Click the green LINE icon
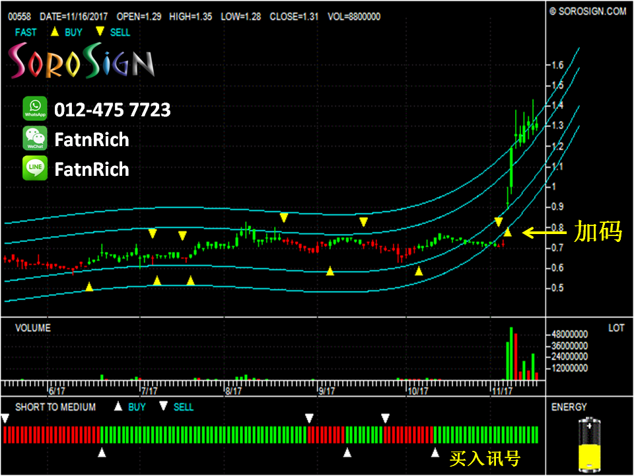The image size is (634, 476). click(35, 168)
